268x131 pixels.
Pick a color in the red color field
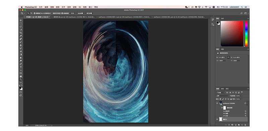tap(232, 34)
